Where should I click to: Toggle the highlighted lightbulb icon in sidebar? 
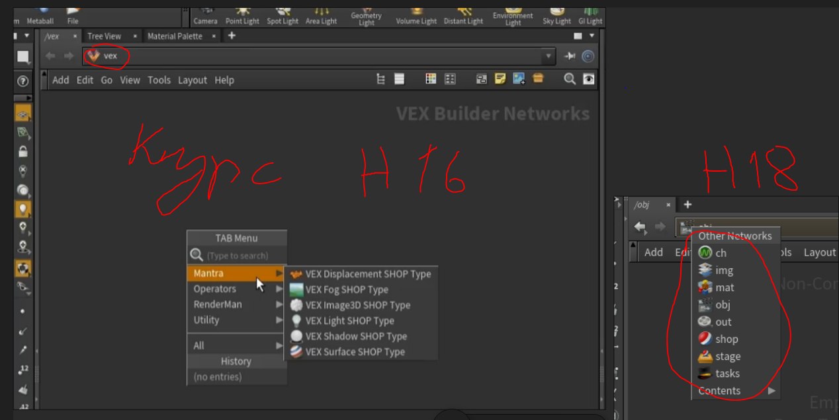coord(23,210)
